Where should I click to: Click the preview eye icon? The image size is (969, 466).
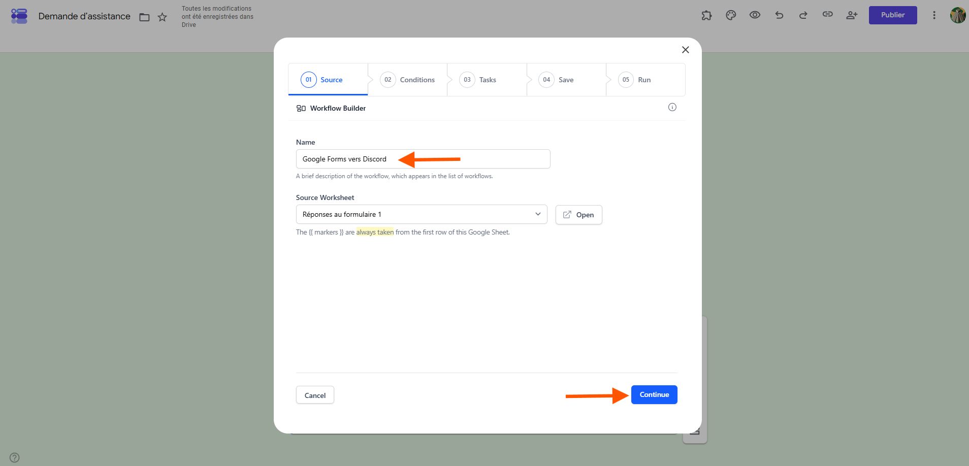pyautogui.click(x=755, y=15)
